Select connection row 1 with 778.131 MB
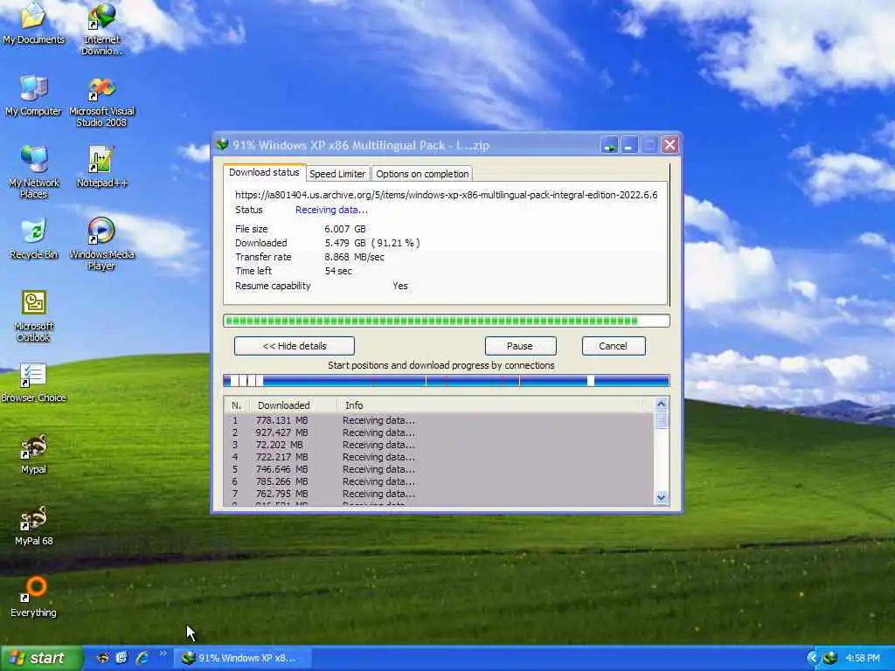This screenshot has height=671, width=895. click(439, 420)
